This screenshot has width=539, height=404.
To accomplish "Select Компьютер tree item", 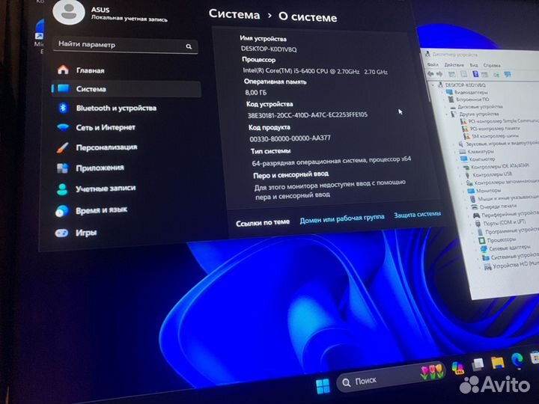I will click(x=482, y=159).
